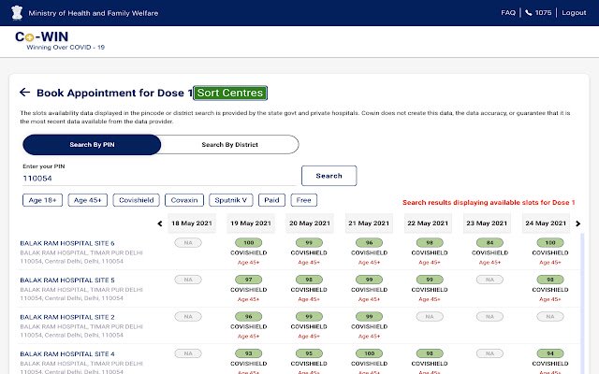Open BALAK RAM HOSPITAL SITE 6 centre
Screen dimensions: 599x374
click(x=67, y=243)
